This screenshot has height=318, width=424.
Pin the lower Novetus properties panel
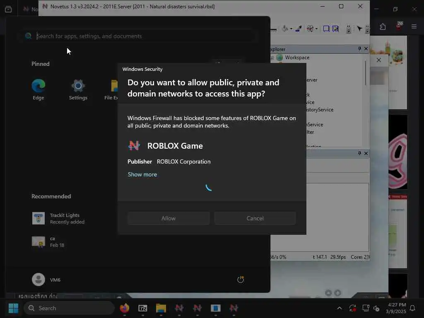coord(359,153)
